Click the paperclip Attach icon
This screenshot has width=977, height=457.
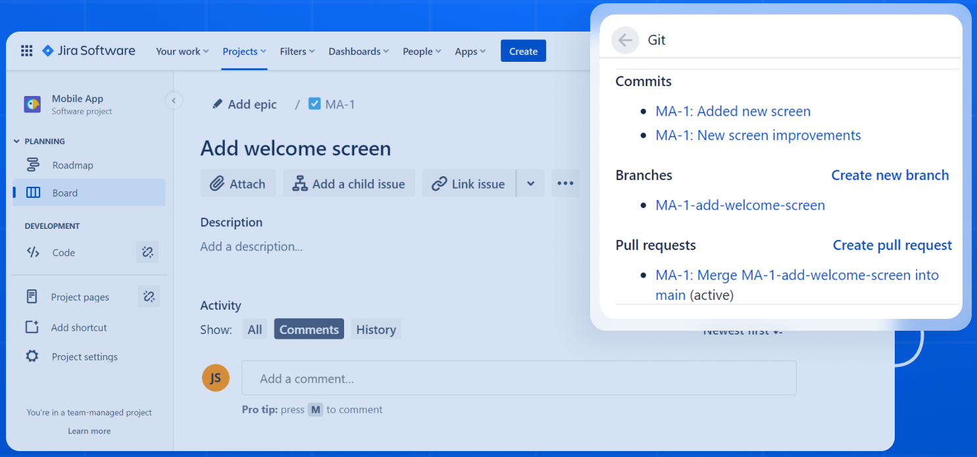(x=217, y=183)
